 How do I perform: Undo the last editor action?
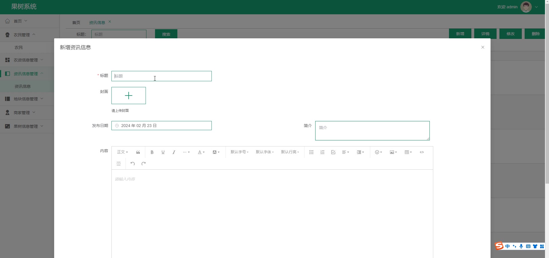133,164
